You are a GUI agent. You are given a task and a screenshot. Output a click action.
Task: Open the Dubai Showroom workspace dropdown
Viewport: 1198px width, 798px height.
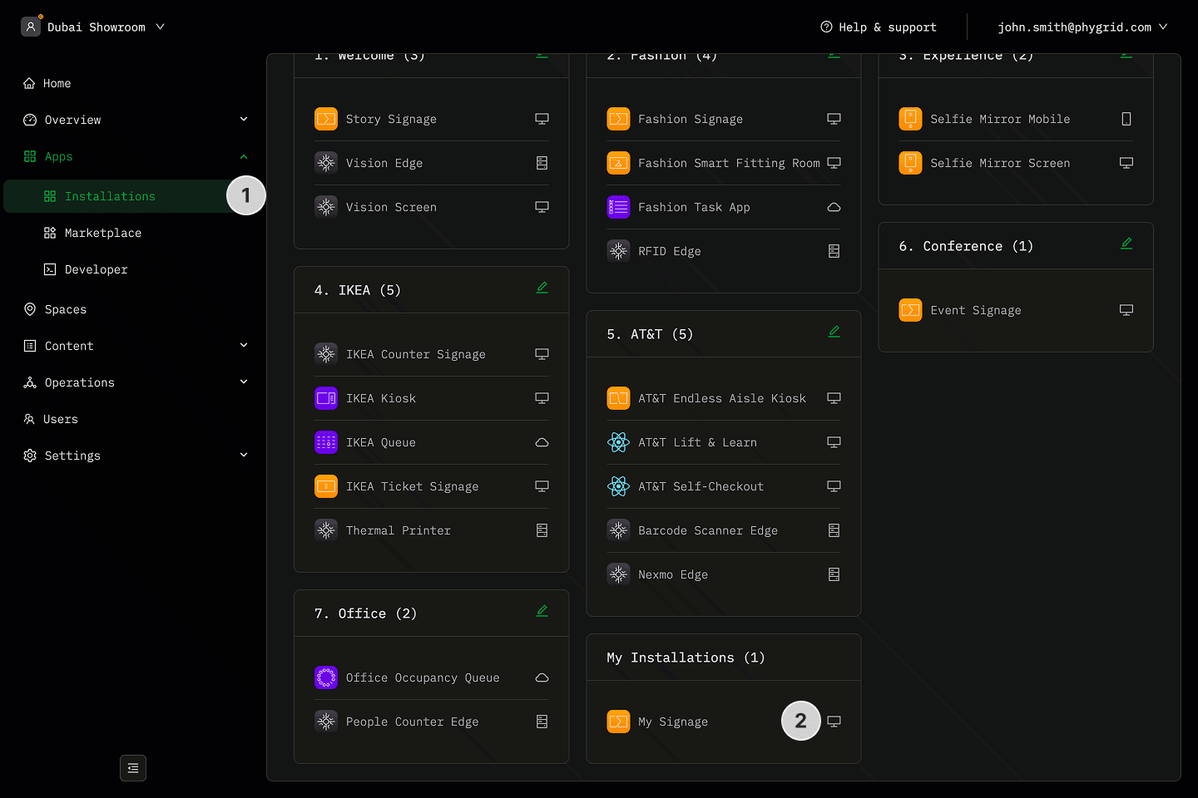click(96, 27)
